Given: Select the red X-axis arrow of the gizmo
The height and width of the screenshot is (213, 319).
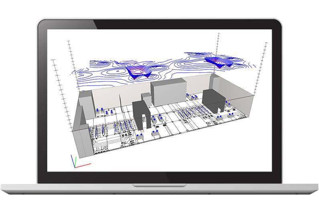Looking at the screenshot, I should [84, 164].
